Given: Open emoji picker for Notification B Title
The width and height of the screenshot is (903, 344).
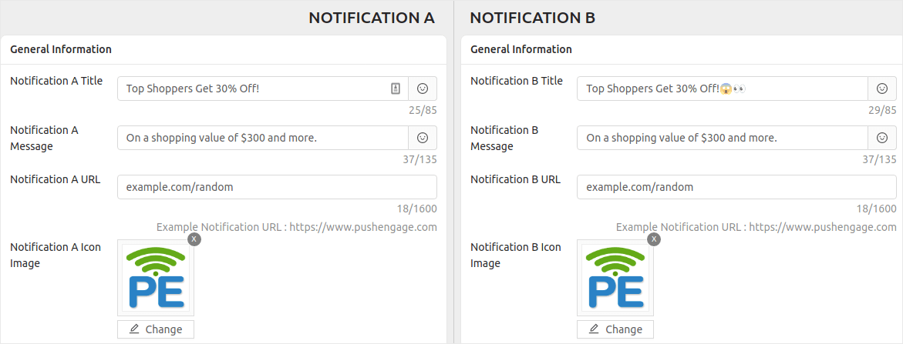Looking at the screenshot, I should [x=881, y=89].
